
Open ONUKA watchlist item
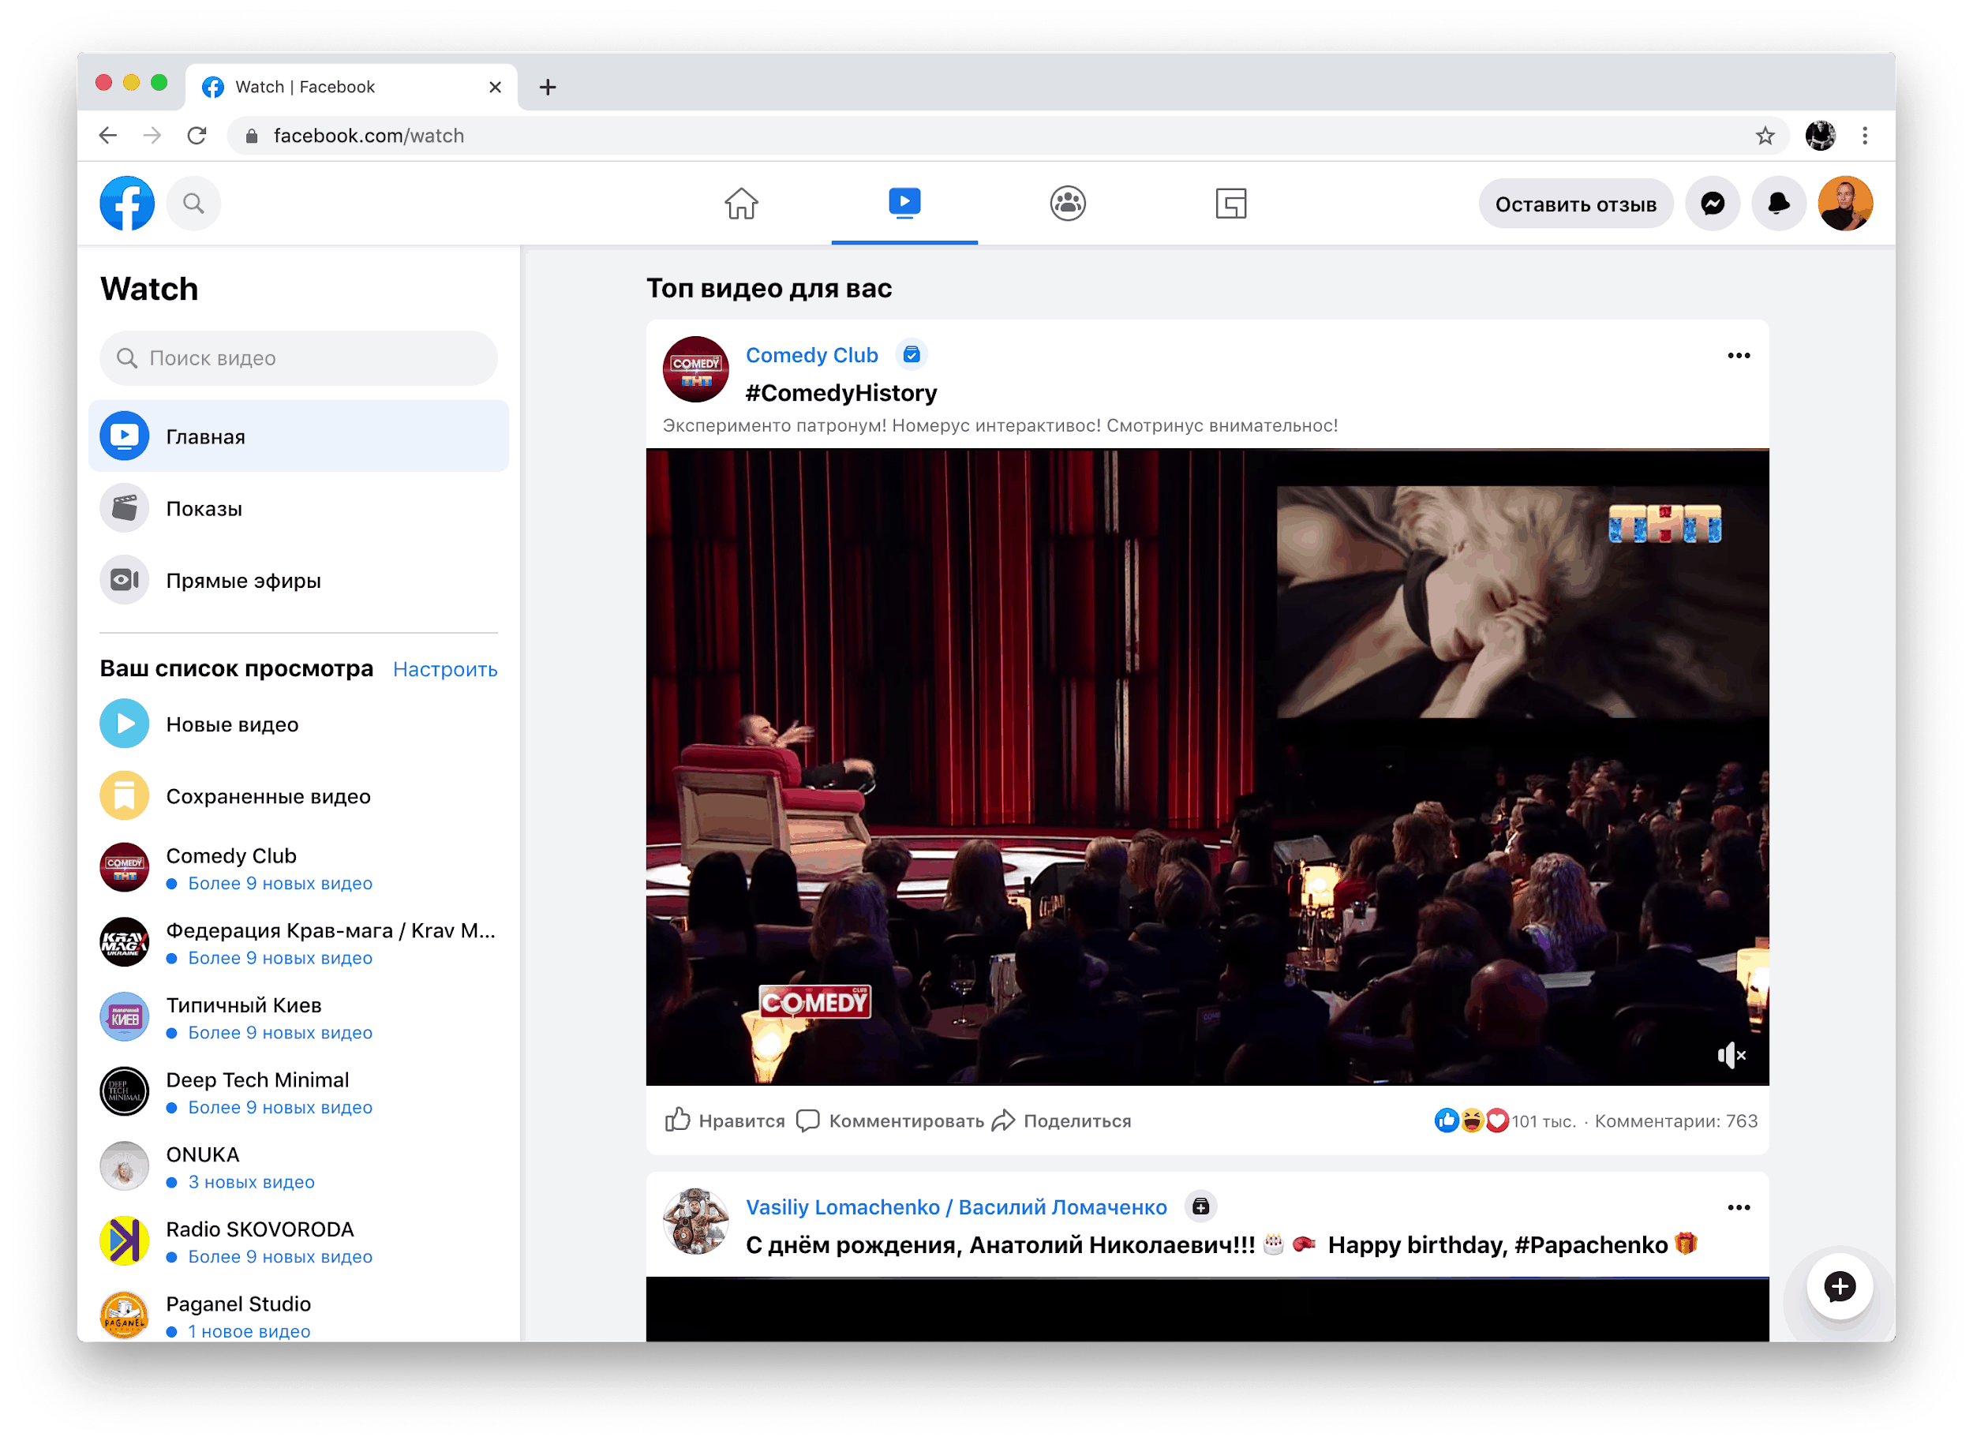pos(299,1167)
